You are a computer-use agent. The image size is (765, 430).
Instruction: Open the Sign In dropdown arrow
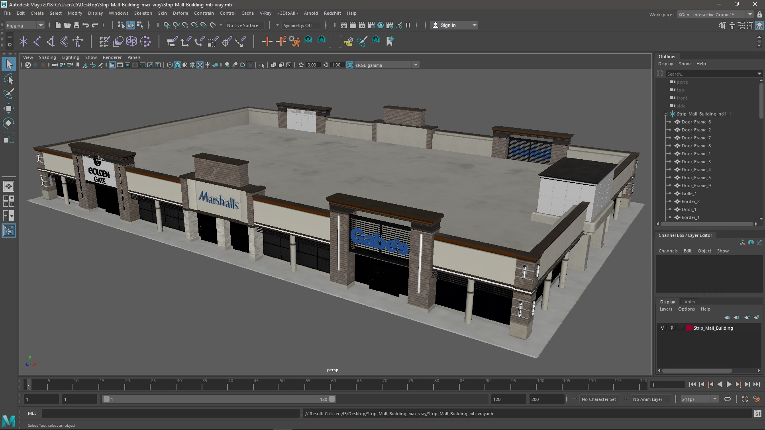tap(474, 25)
